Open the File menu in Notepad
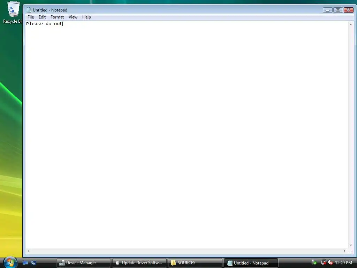 31,17
